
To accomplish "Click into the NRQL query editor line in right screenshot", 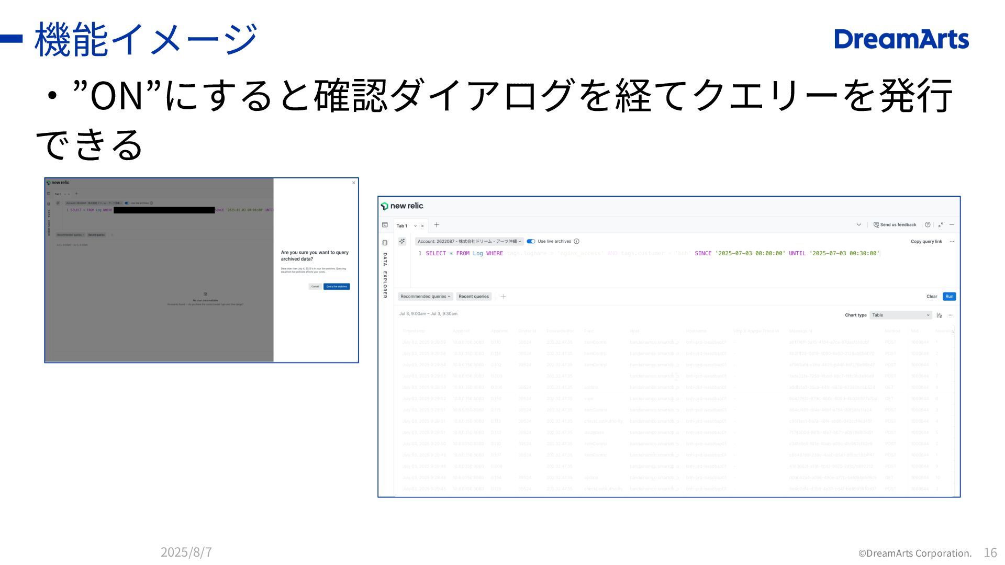I will [x=652, y=254].
